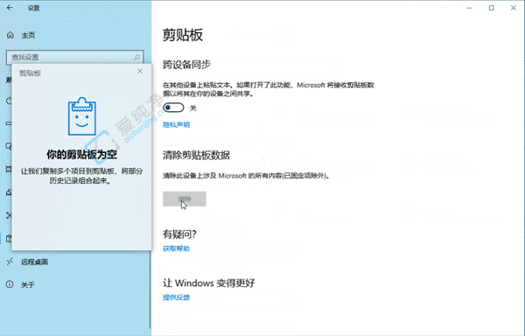Click the 剪贴板 popup title text
Viewport: 525px width, 336px height.
point(30,73)
